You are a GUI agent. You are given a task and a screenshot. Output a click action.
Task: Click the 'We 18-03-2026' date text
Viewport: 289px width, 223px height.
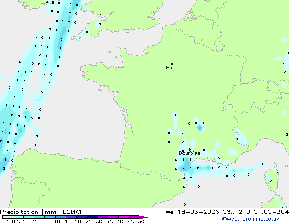(192, 212)
